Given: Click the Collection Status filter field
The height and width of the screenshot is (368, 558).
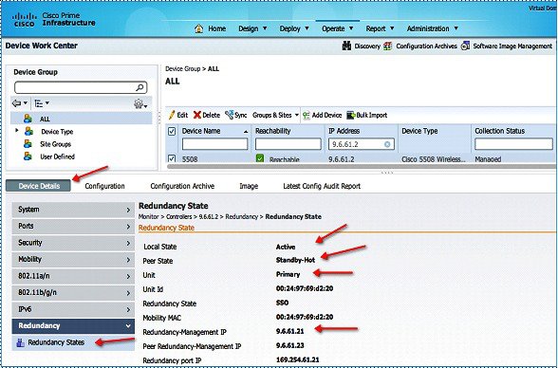Looking at the screenshot, I should click(x=513, y=144).
